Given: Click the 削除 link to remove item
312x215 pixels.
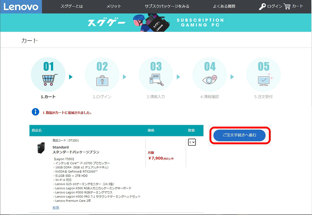Looking at the screenshot, I should tap(56, 207).
